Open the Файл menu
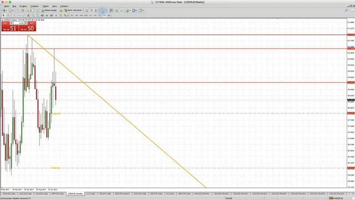The width and height of the screenshot is (355, 200). pos(7,6)
